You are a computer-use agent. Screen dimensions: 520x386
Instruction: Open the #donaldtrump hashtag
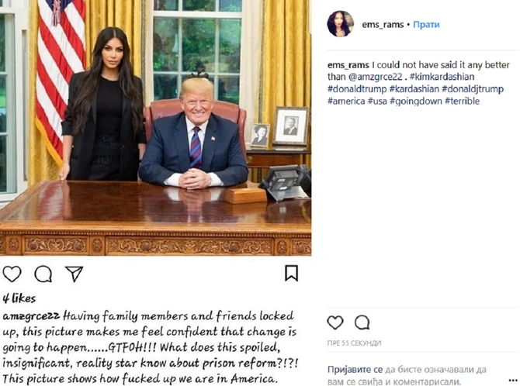pos(357,89)
